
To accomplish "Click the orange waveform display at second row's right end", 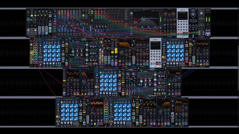I will [x=202, y=44].
